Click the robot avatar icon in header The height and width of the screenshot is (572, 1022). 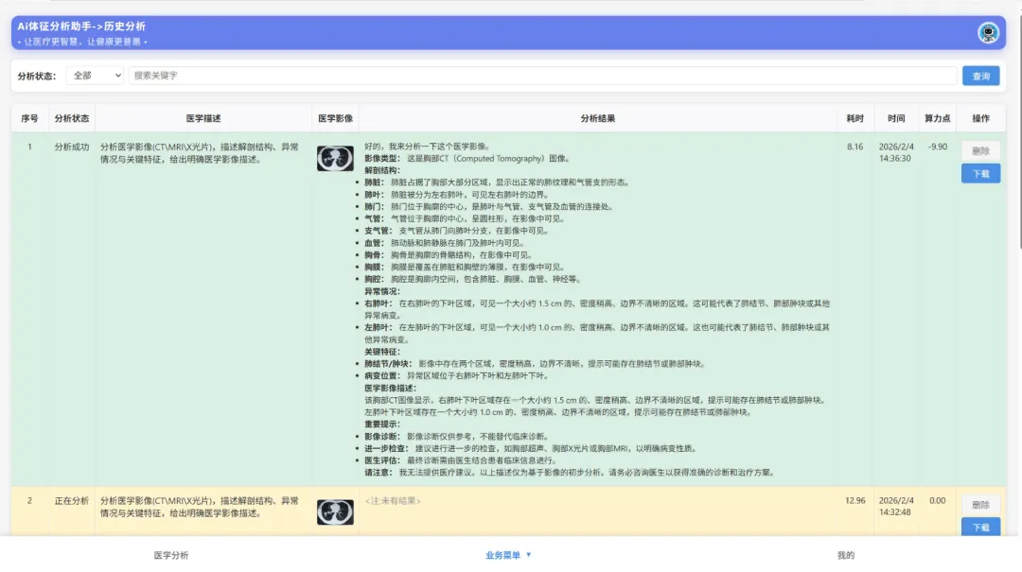coord(988,32)
